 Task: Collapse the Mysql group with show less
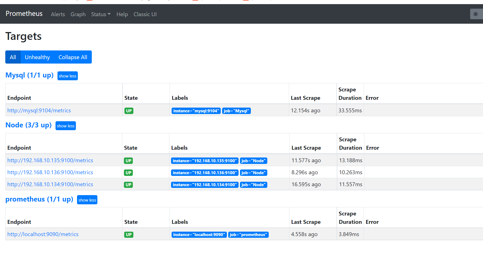click(68, 76)
